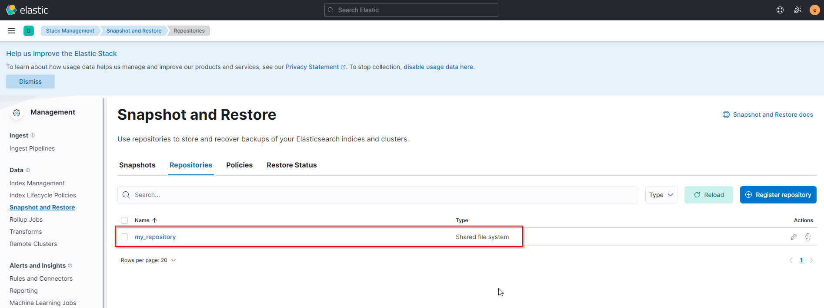
Task: Click the Repositories breadcrumb label
Action: (189, 31)
